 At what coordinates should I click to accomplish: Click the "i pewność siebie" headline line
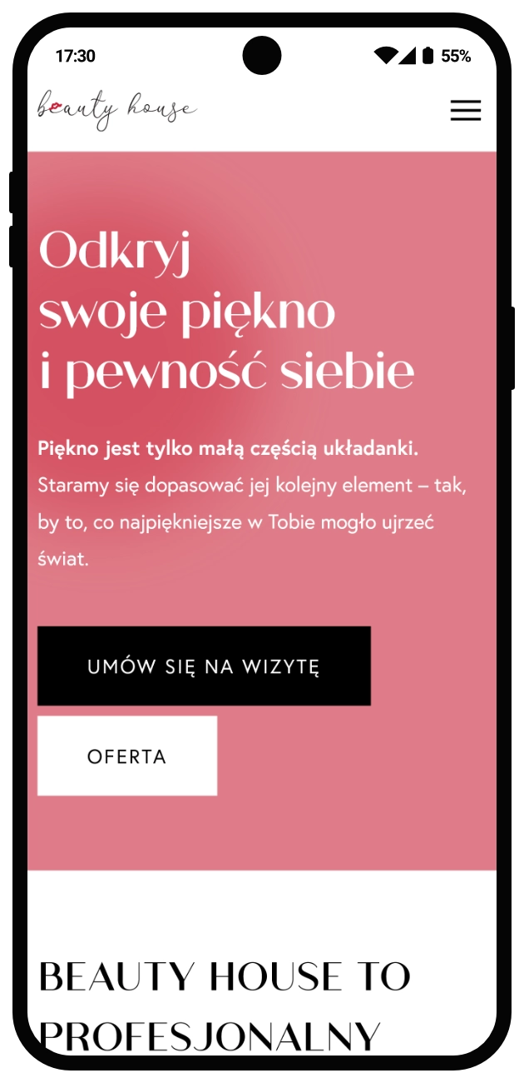coord(226,373)
